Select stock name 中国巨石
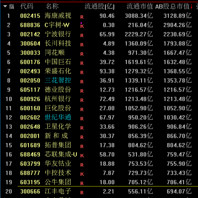 58,62
